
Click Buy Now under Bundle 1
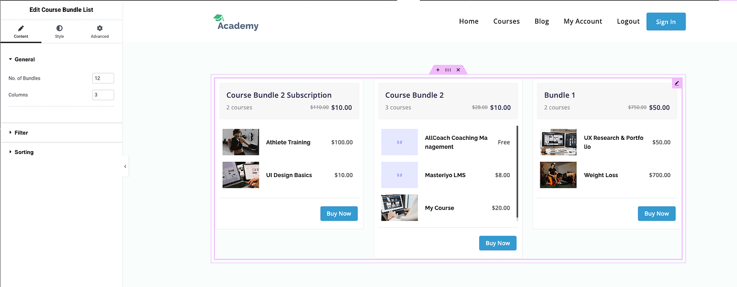pyautogui.click(x=657, y=214)
